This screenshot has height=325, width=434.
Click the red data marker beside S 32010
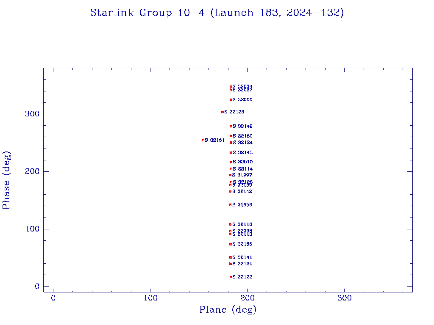(x=231, y=162)
